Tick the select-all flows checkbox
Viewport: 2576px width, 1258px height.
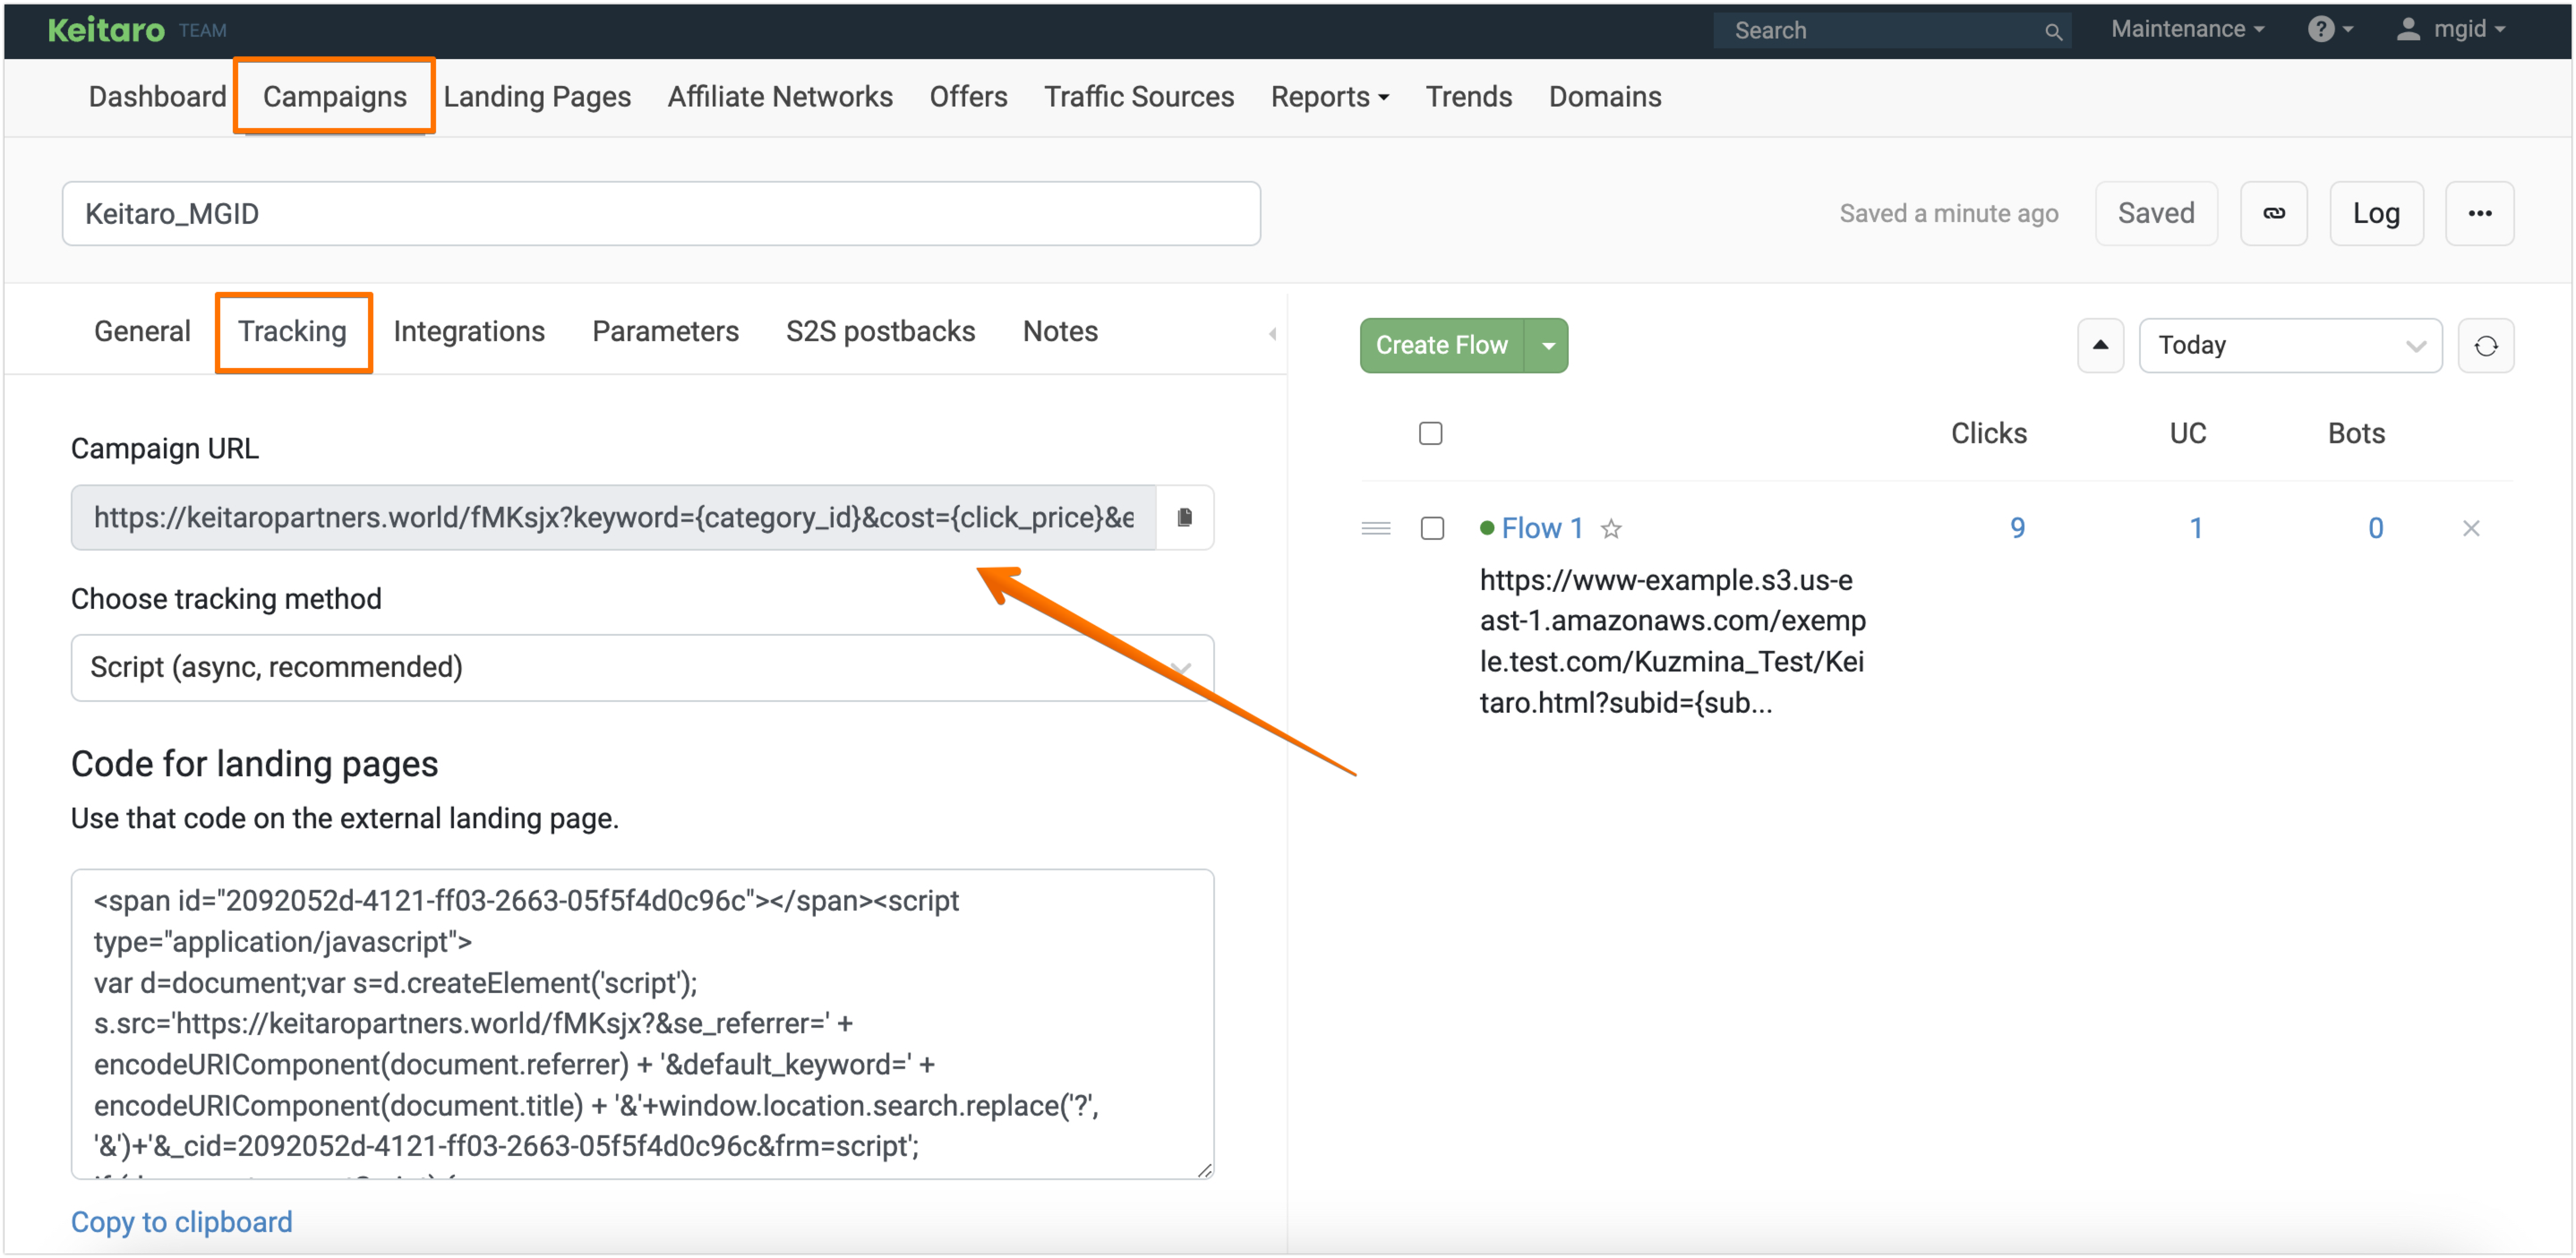1430,433
